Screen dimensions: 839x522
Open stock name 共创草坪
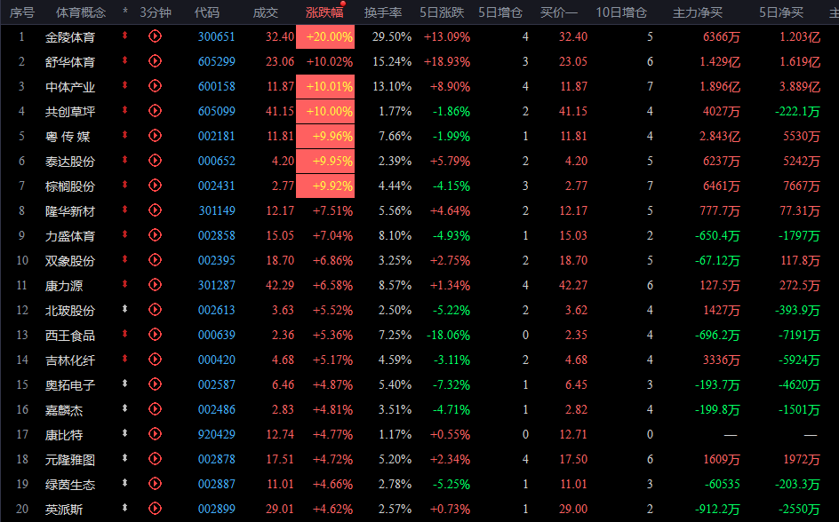coord(69,111)
